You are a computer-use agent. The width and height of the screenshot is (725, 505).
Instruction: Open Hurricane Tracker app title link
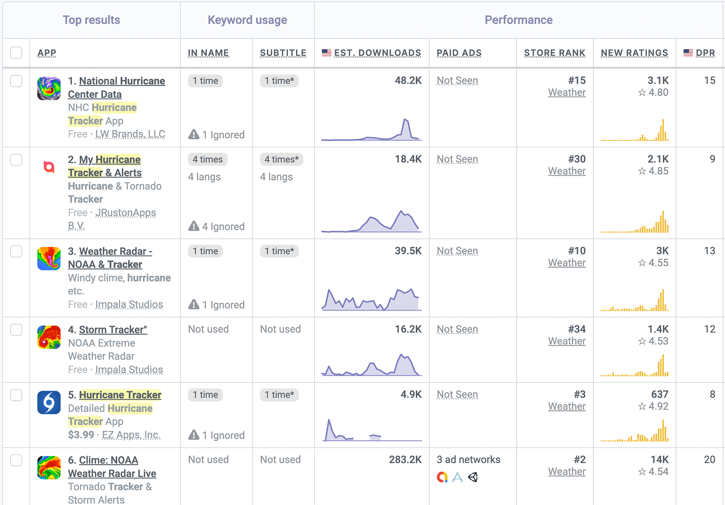point(120,395)
